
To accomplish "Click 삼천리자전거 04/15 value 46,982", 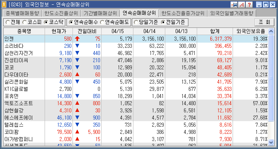I will tap(125, 53).
